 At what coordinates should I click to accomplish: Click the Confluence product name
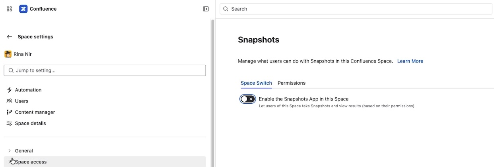pyautogui.click(x=43, y=9)
